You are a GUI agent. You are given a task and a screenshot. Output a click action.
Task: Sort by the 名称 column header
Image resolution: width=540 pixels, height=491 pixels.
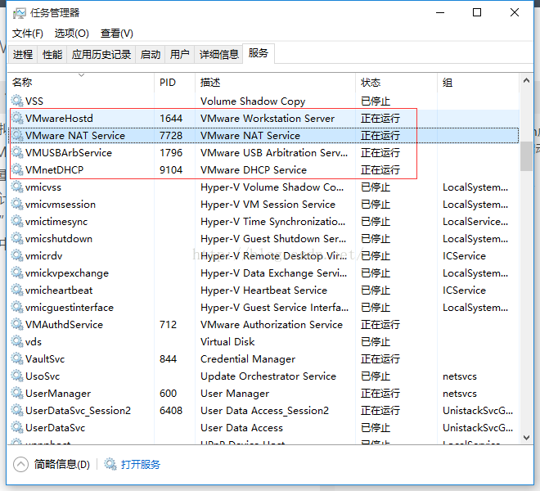coord(81,83)
